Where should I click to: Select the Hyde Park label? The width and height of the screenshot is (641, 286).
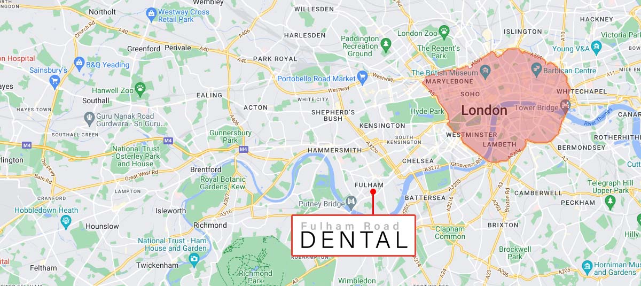(427, 111)
